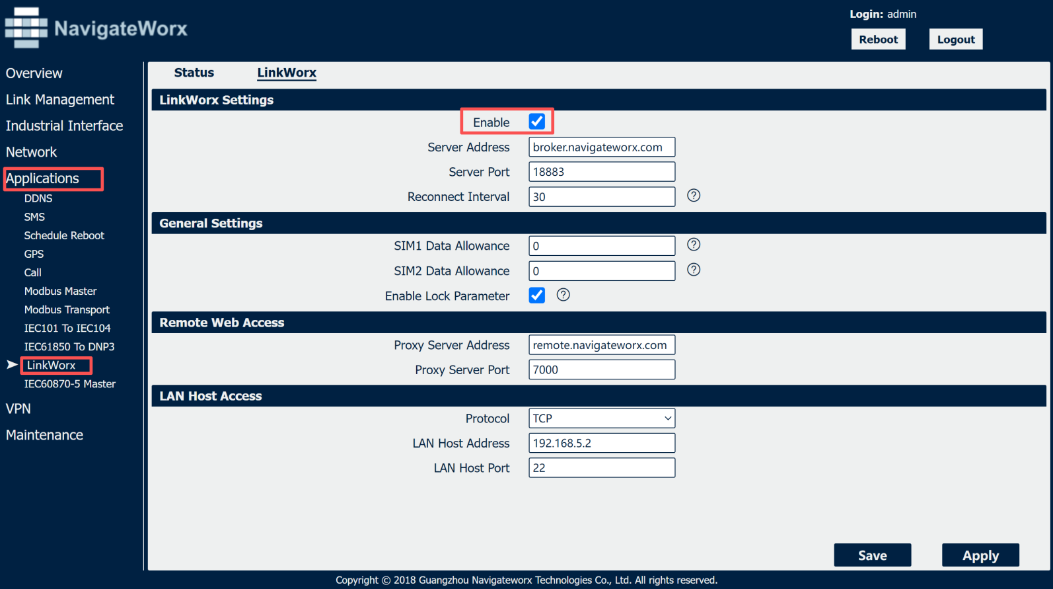Select the LinkWorx tab
1053x589 pixels.
point(287,73)
